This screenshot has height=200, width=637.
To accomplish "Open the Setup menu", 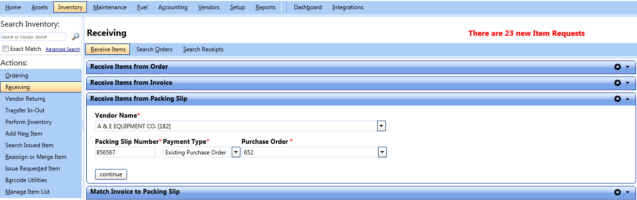I will [238, 7].
